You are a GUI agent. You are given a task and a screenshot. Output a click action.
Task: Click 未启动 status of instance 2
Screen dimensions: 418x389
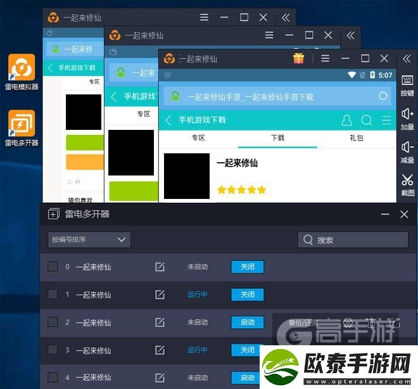(197, 322)
